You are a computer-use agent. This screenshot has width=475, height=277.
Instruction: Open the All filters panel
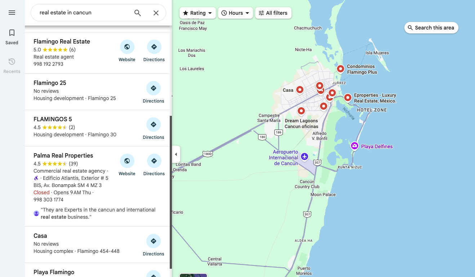(273, 13)
